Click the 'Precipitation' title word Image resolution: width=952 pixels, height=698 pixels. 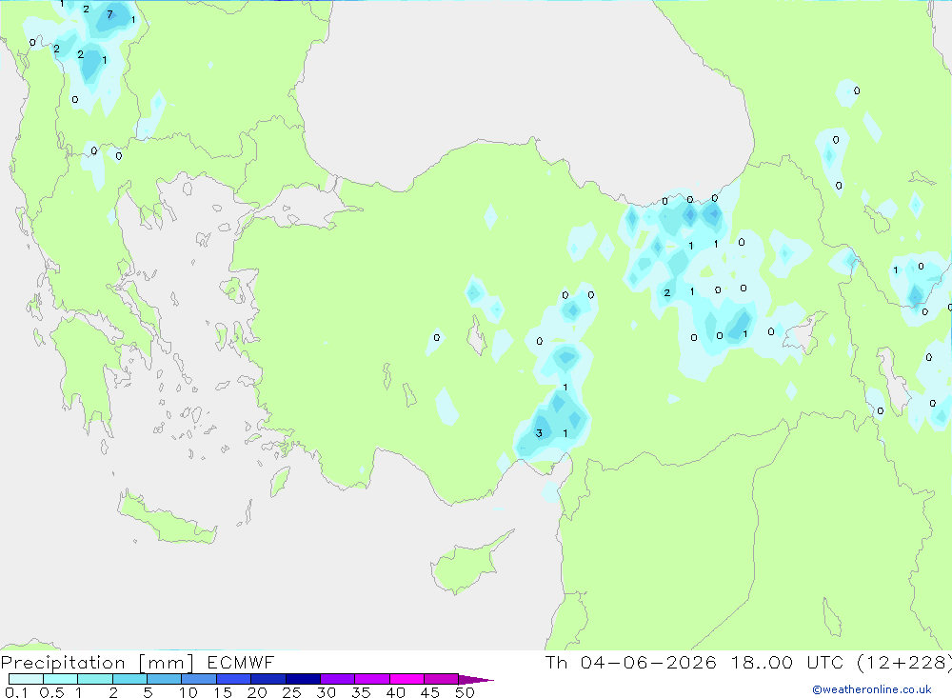point(63,663)
